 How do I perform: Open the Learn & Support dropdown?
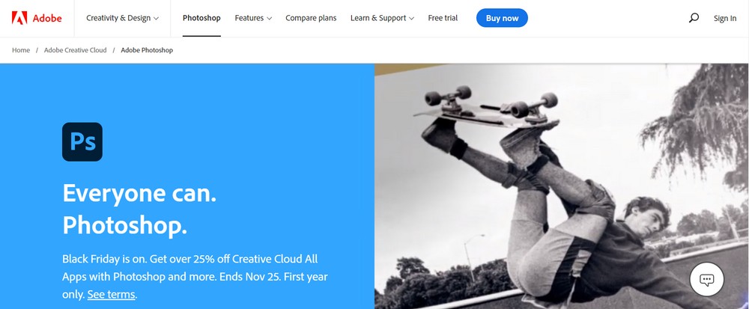pyautogui.click(x=382, y=18)
